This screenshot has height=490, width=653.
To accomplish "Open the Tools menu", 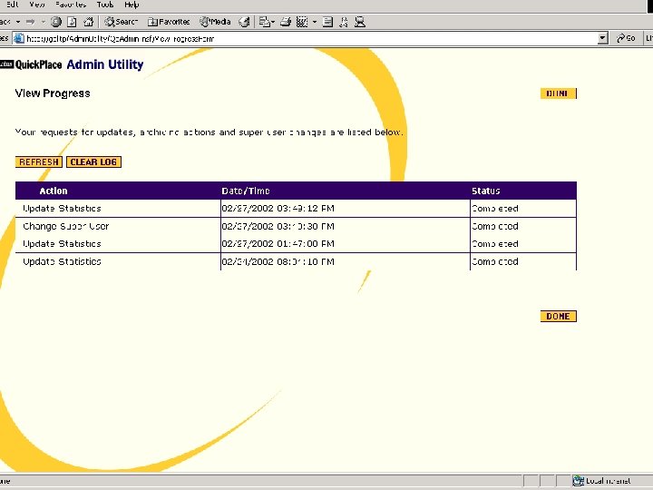I will 105,5.
